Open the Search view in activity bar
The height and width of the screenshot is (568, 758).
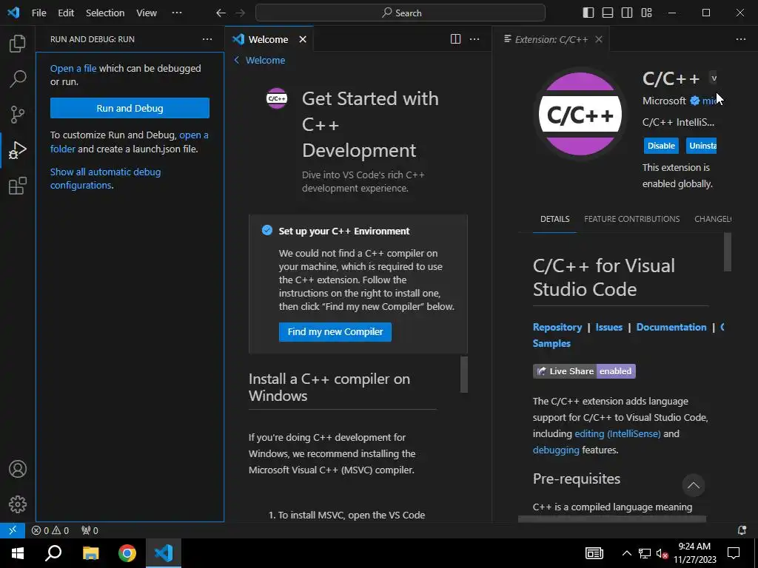pos(18,78)
